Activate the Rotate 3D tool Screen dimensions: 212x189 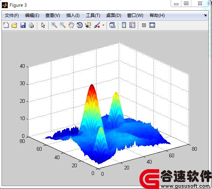80,25
